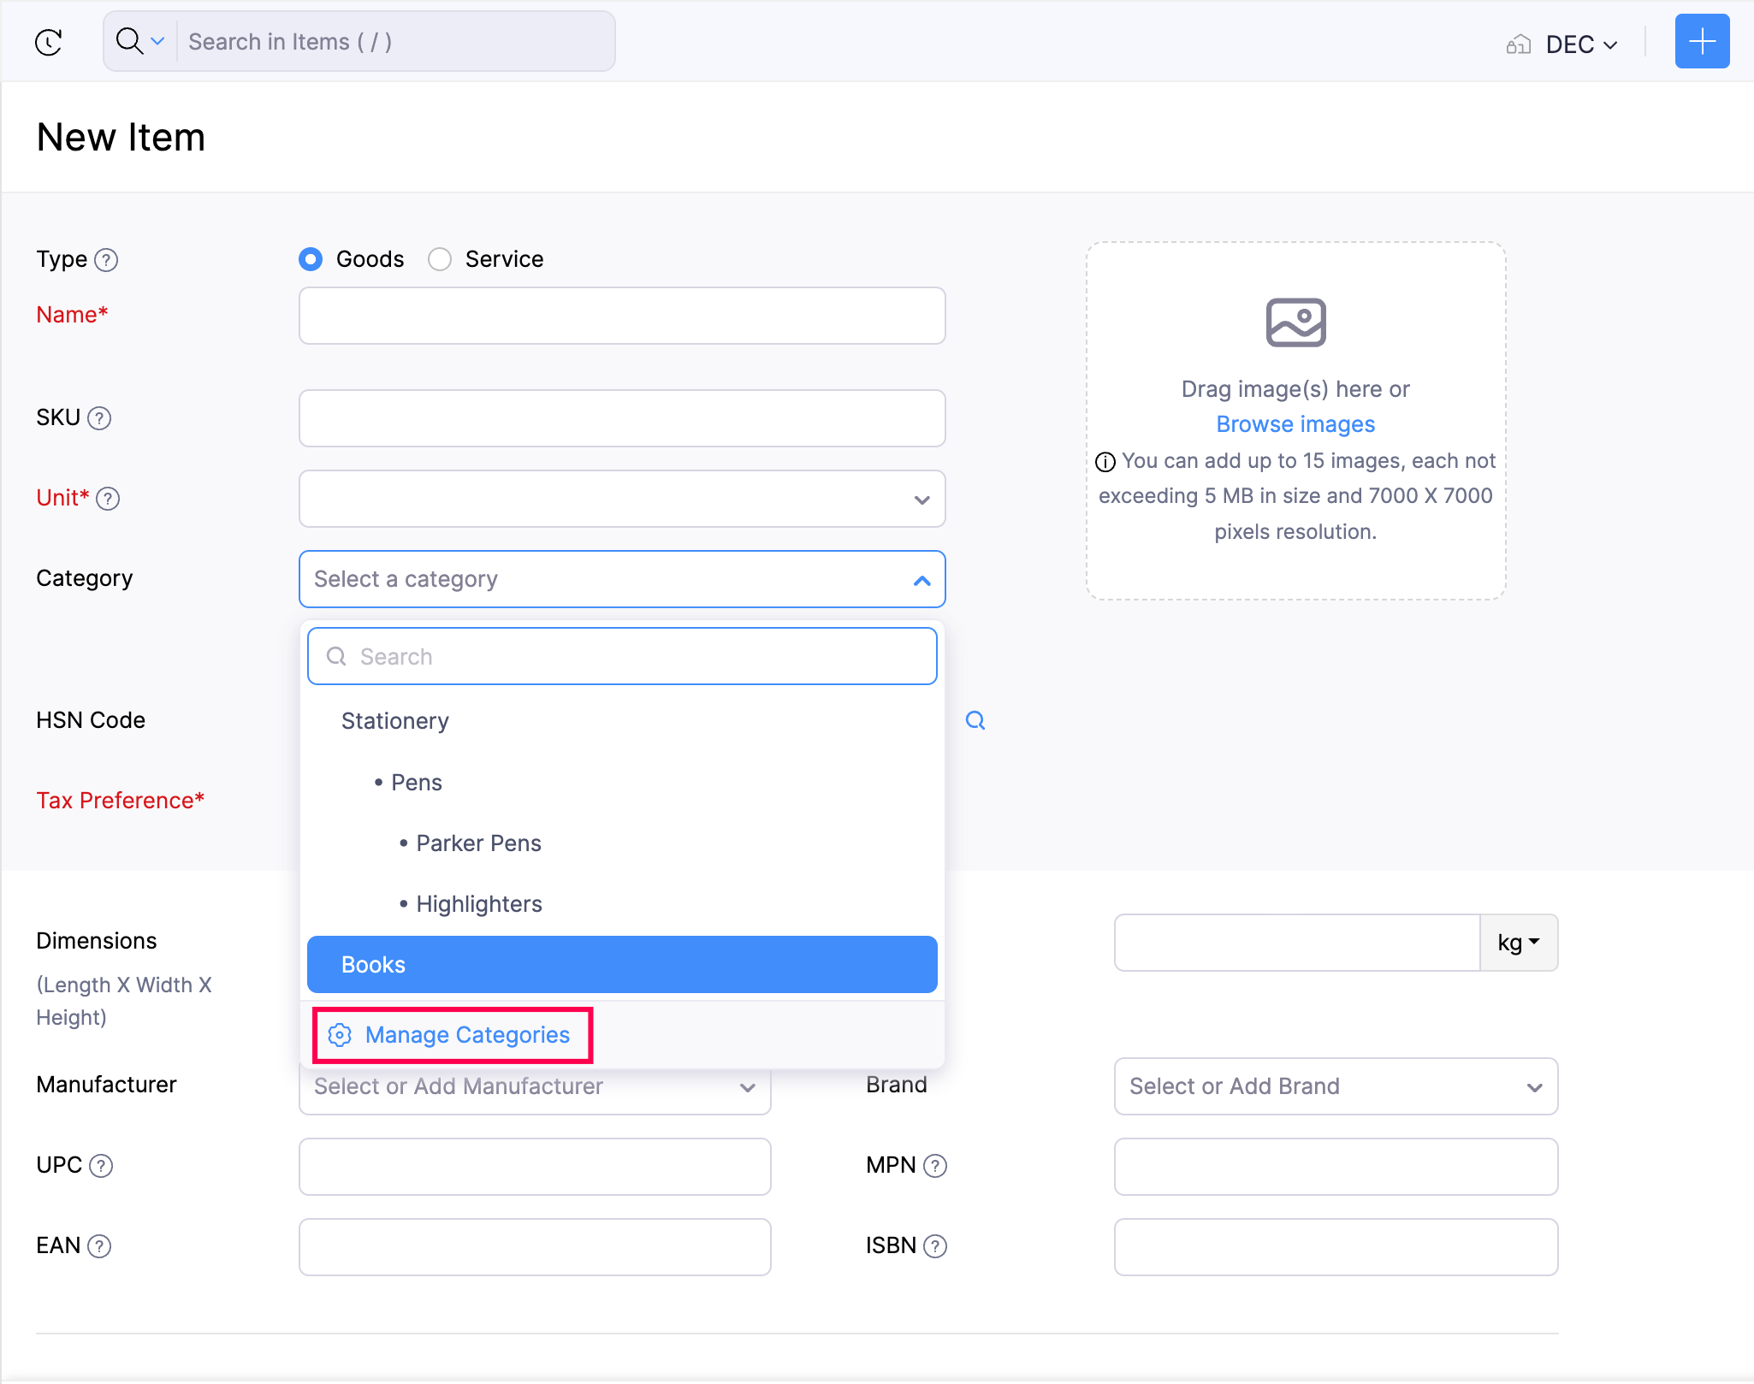The width and height of the screenshot is (1754, 1384).
Task: Click the gear icon beside Manage Categories
Action: (340, 1034)
